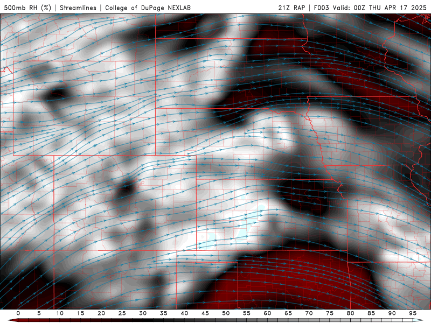Screen dimensions: 431x323
Task: Click the "500mb RH (%)" title text
Action: [x=27, y=8]
